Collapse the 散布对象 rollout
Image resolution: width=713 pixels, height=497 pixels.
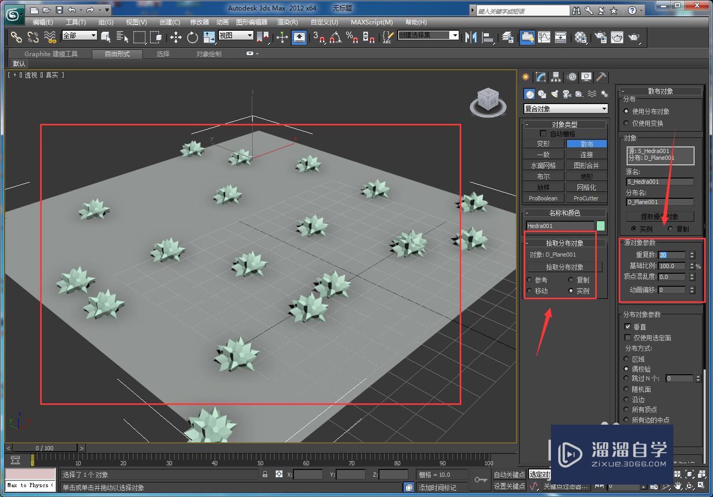coord(660,91)
